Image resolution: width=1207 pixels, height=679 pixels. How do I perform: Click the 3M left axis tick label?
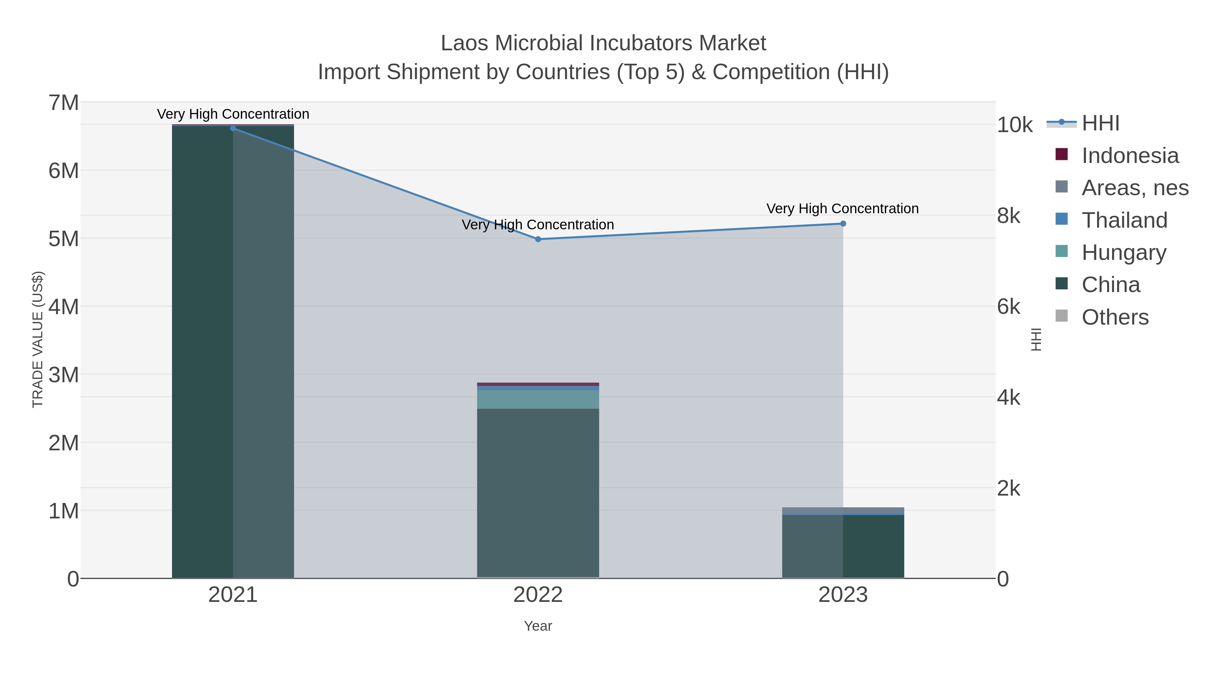(x=64, y=375)
